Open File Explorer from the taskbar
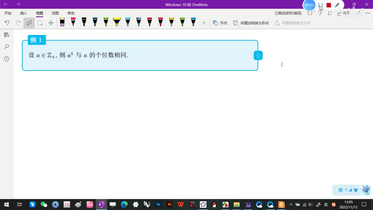This screenshot has height=210, width=373. click(x=237, y=204)
